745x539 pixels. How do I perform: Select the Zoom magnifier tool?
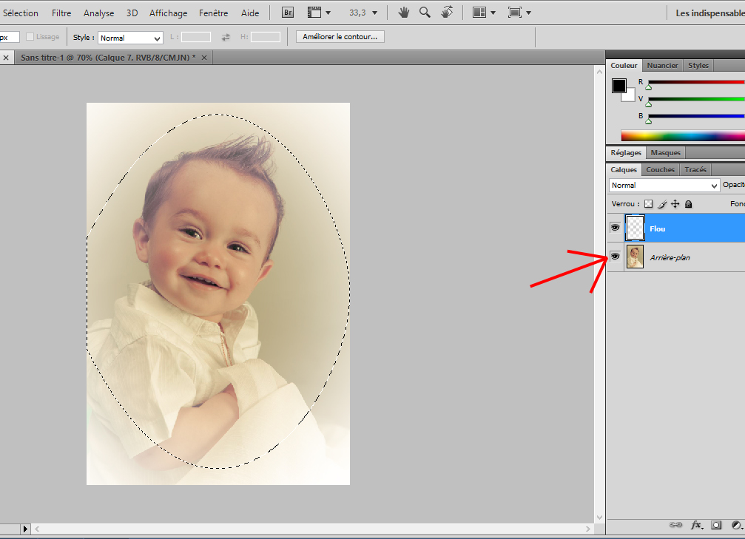[425, 13]
